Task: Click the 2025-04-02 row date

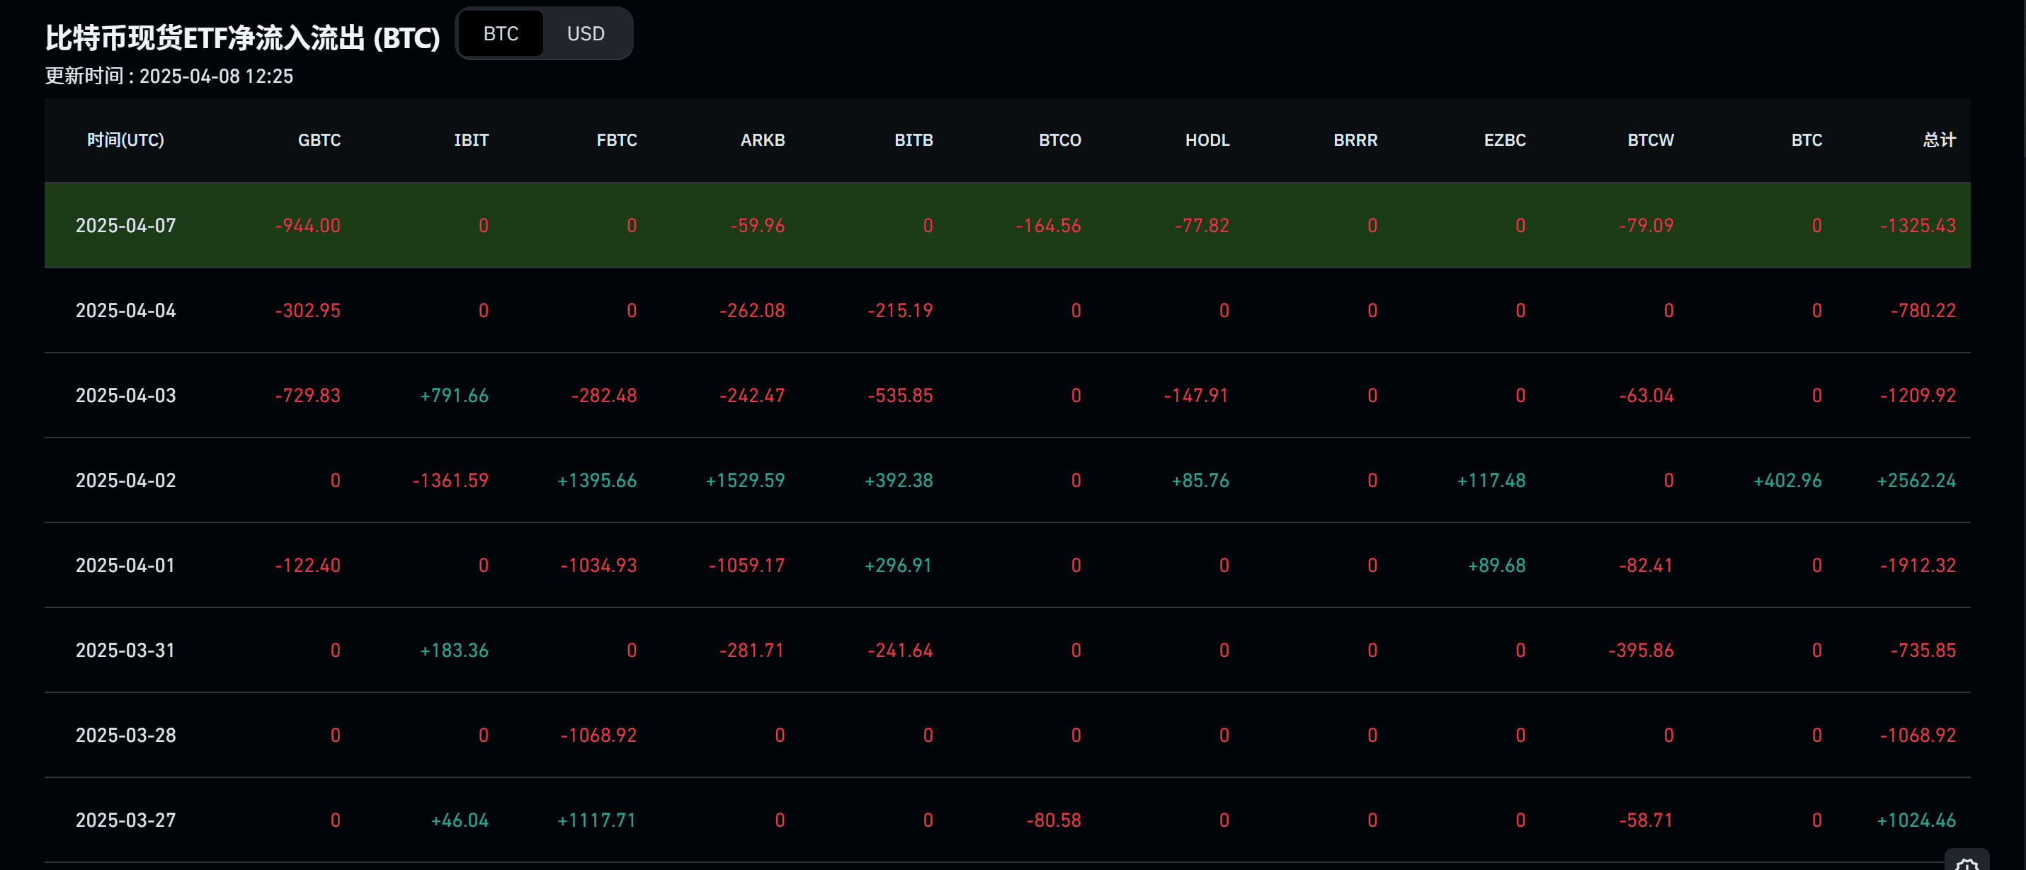Action: (125, 480)
